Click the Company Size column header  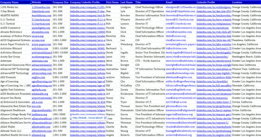pos(61,2)
